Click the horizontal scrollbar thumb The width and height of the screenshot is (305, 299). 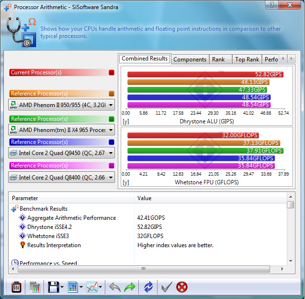coord(144,269)
